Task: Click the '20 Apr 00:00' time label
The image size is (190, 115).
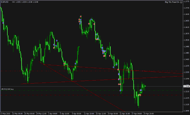Action: coord(113,114)
